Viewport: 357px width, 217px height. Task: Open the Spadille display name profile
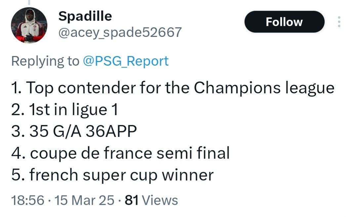click(85, 16)
